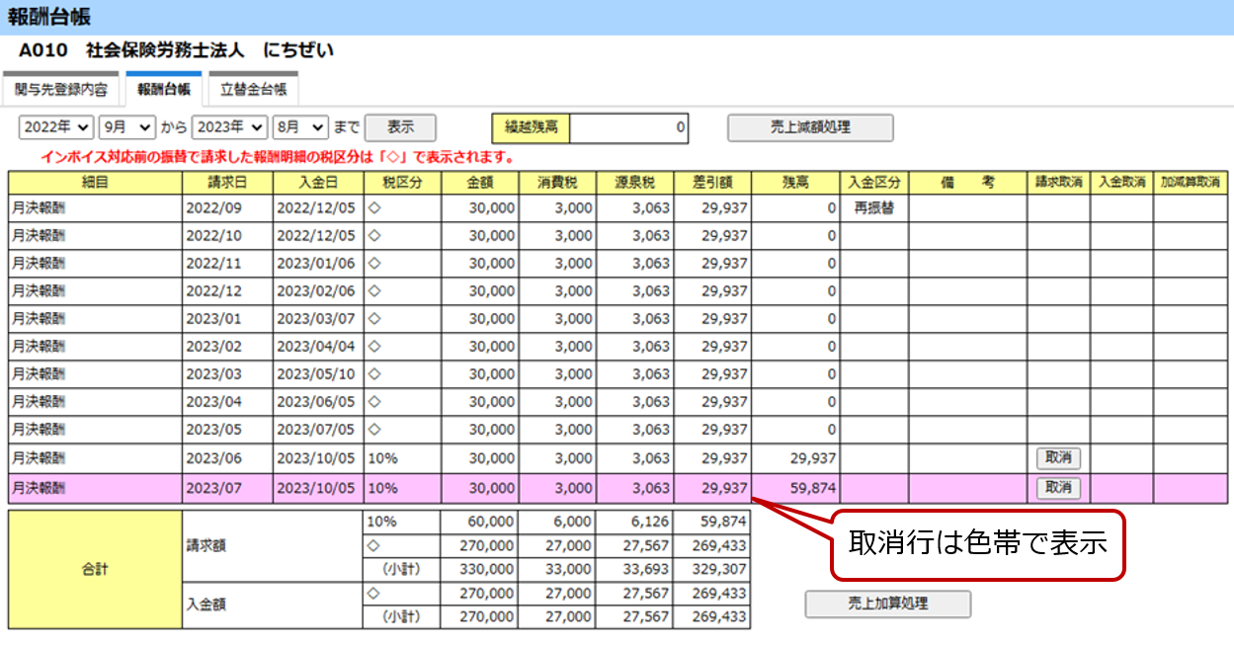This screenshot has height=647, width=1234.
Task: Expand the end year dropdown showing 2023年
Action: [x=230, y=127]
